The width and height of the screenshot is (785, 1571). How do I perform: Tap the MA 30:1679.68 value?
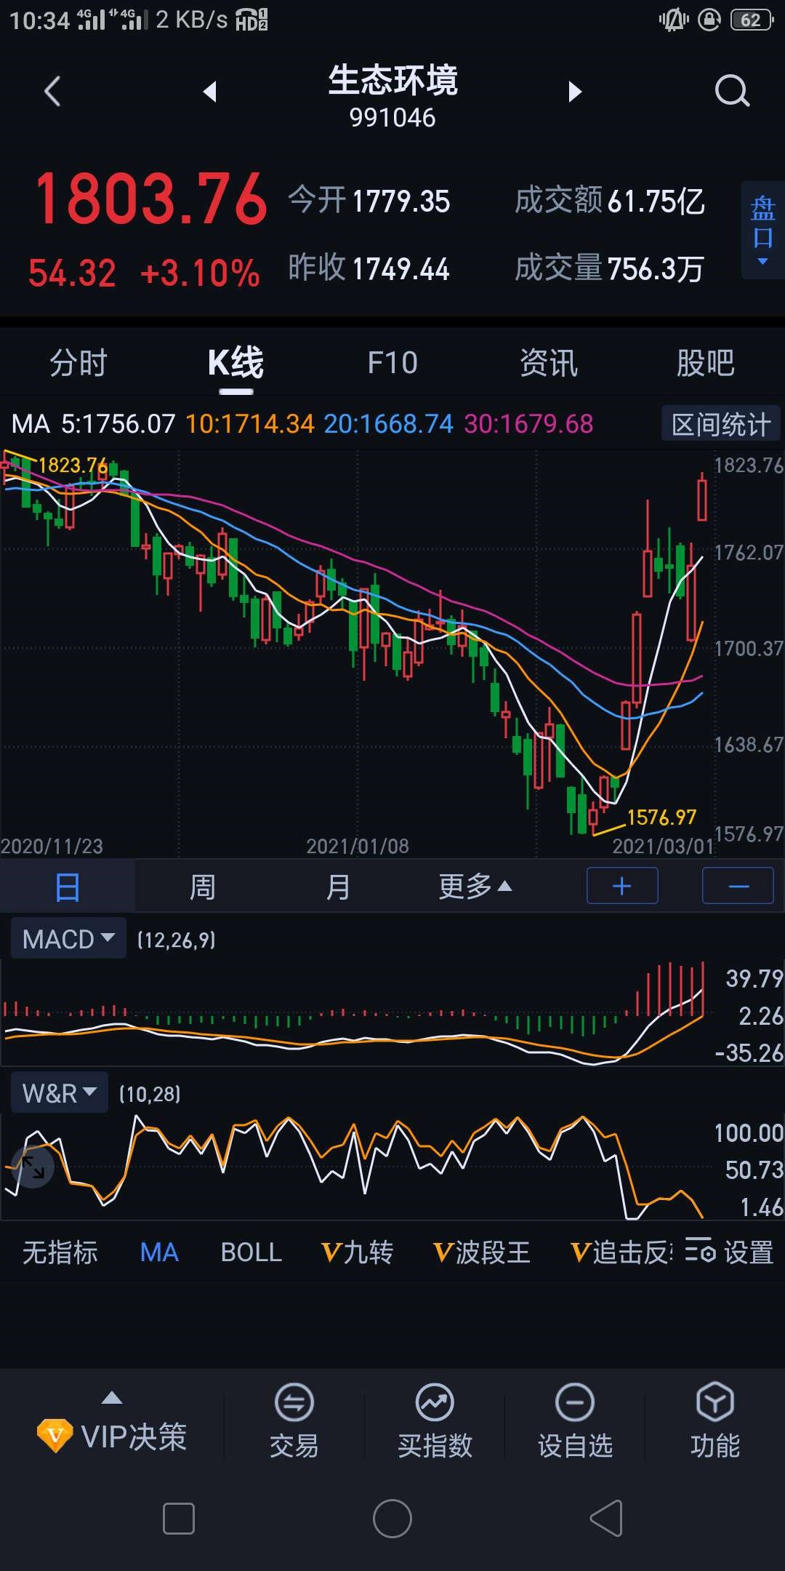tap(528, 424)
